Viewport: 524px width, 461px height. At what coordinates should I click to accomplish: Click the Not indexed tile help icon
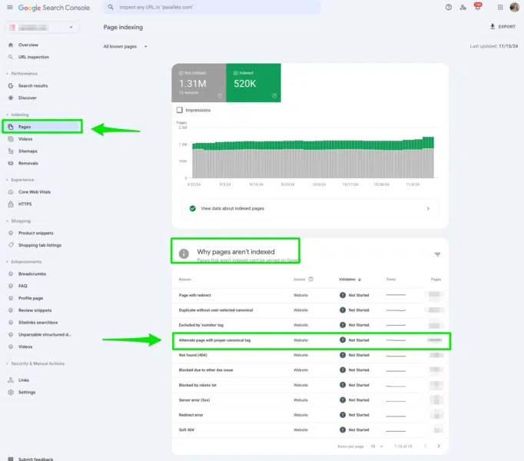tap(220, 96)
